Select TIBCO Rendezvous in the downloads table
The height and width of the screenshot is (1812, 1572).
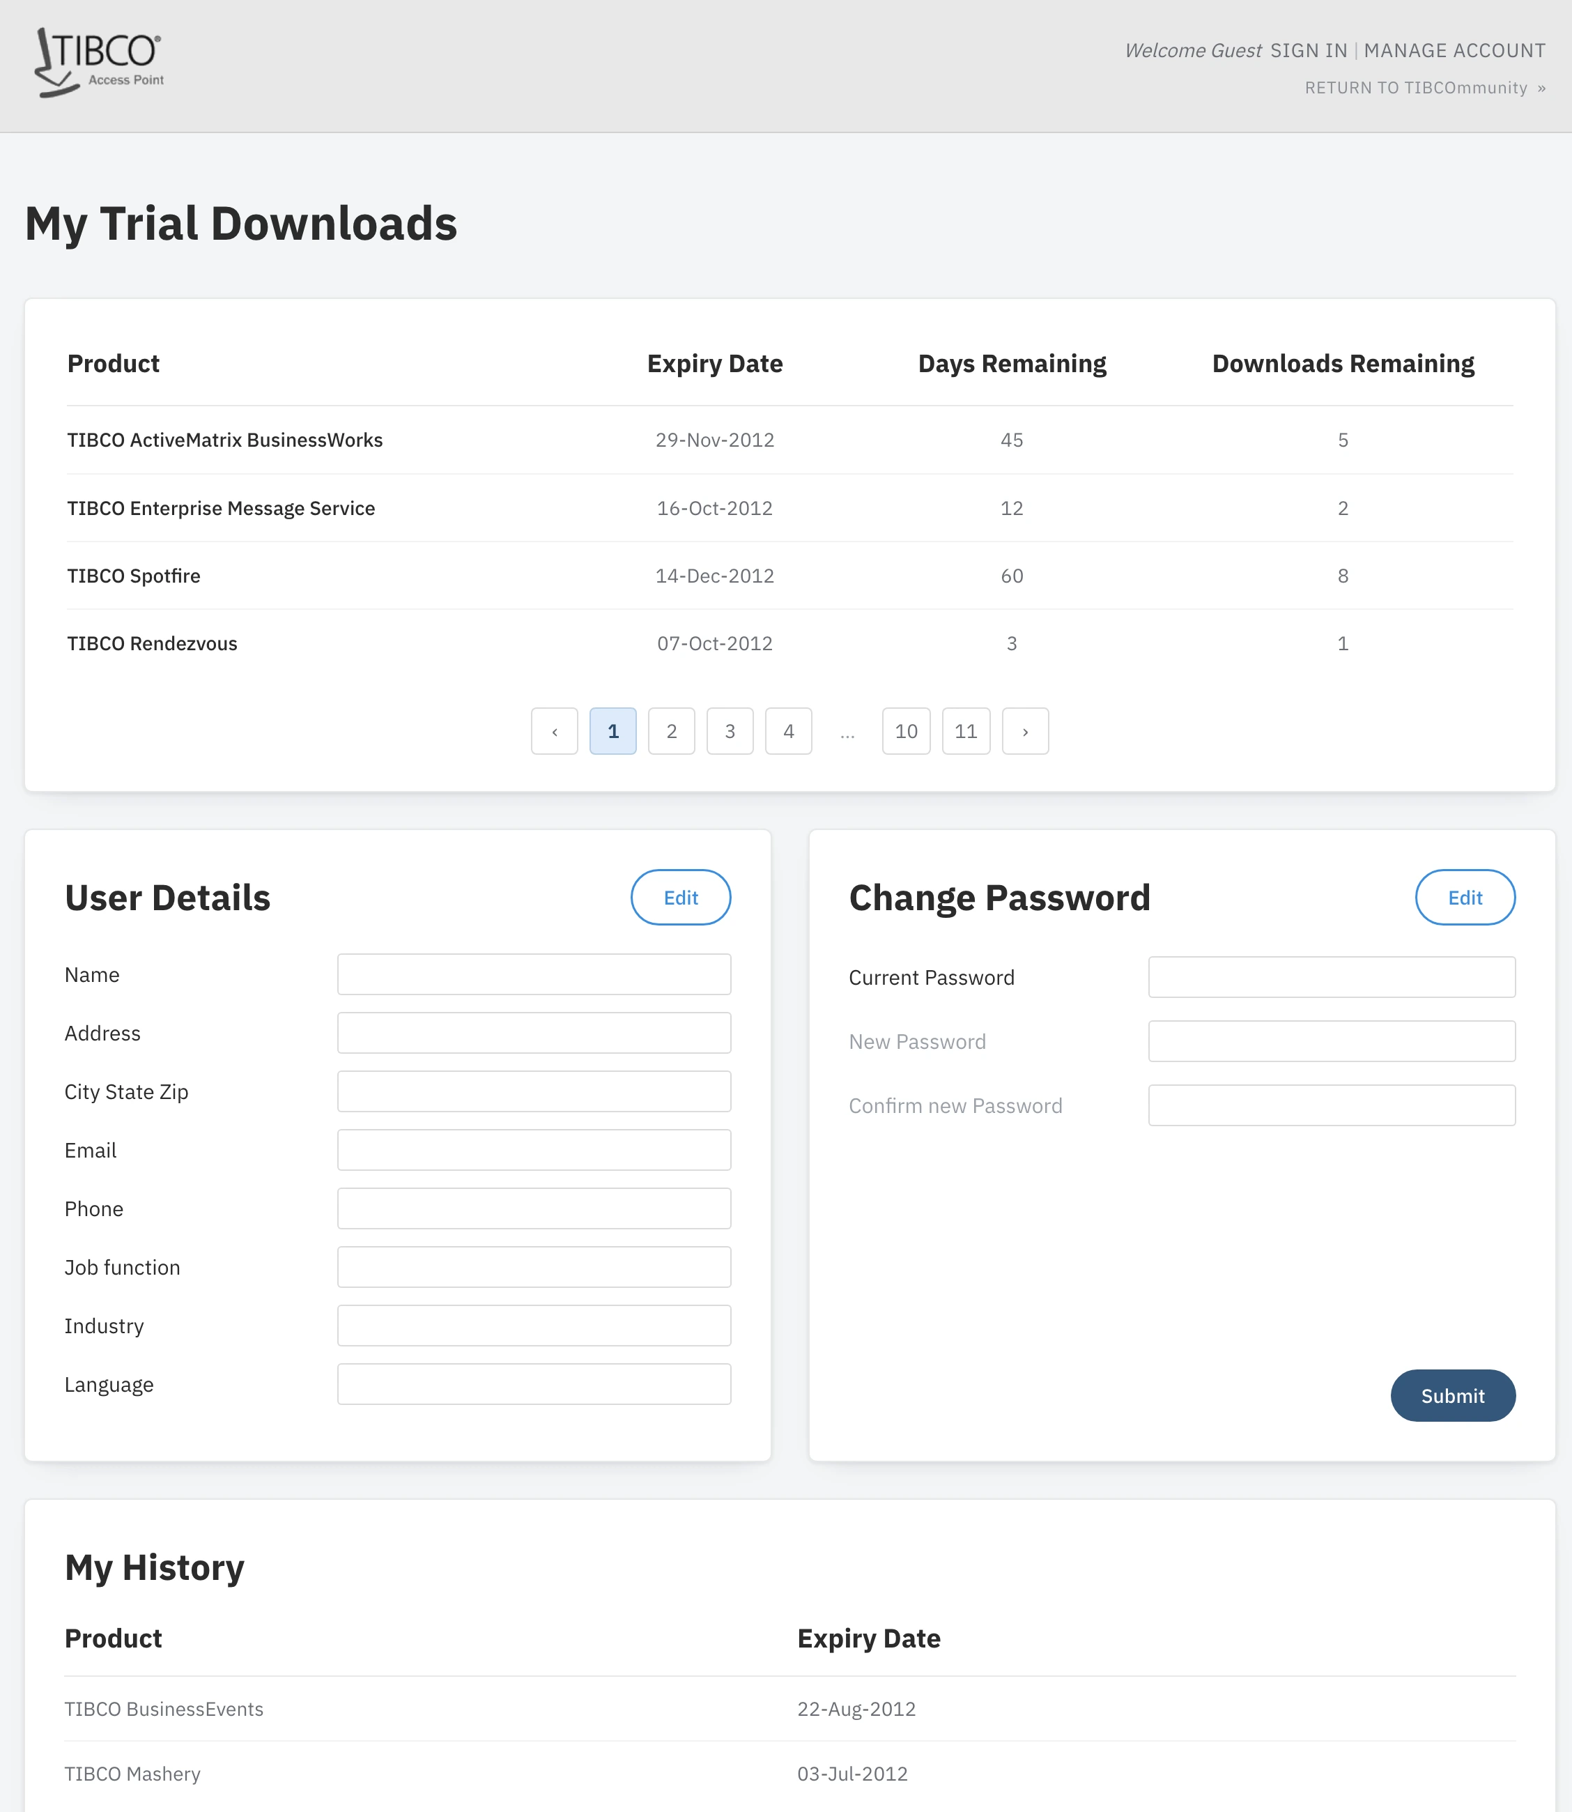pos(152,643)
